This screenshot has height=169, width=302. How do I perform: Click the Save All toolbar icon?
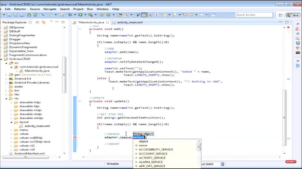pyautogui.click(x=15, y=15)
